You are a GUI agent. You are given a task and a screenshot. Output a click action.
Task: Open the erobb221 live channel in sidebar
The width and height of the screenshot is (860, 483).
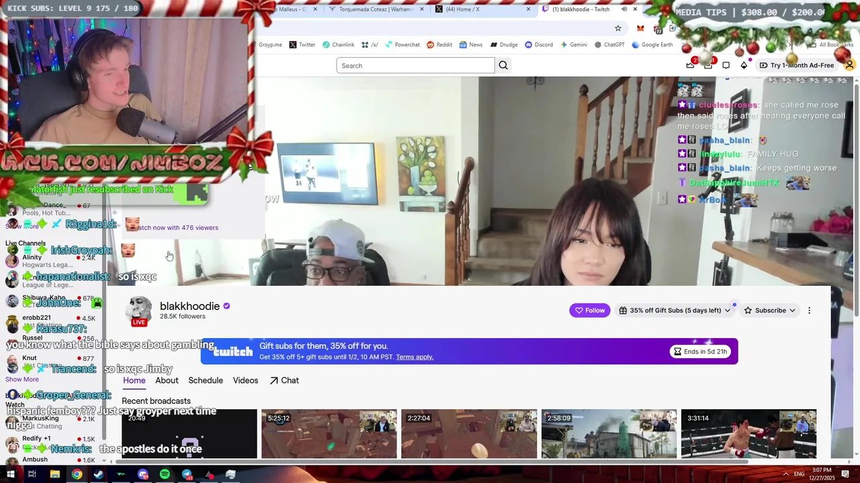(x=50, y=321)
